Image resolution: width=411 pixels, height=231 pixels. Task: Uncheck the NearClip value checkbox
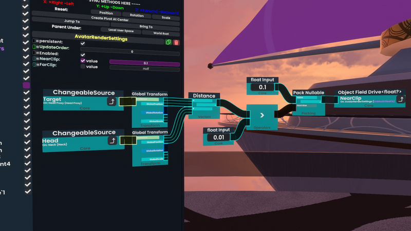tap(83, 61)
